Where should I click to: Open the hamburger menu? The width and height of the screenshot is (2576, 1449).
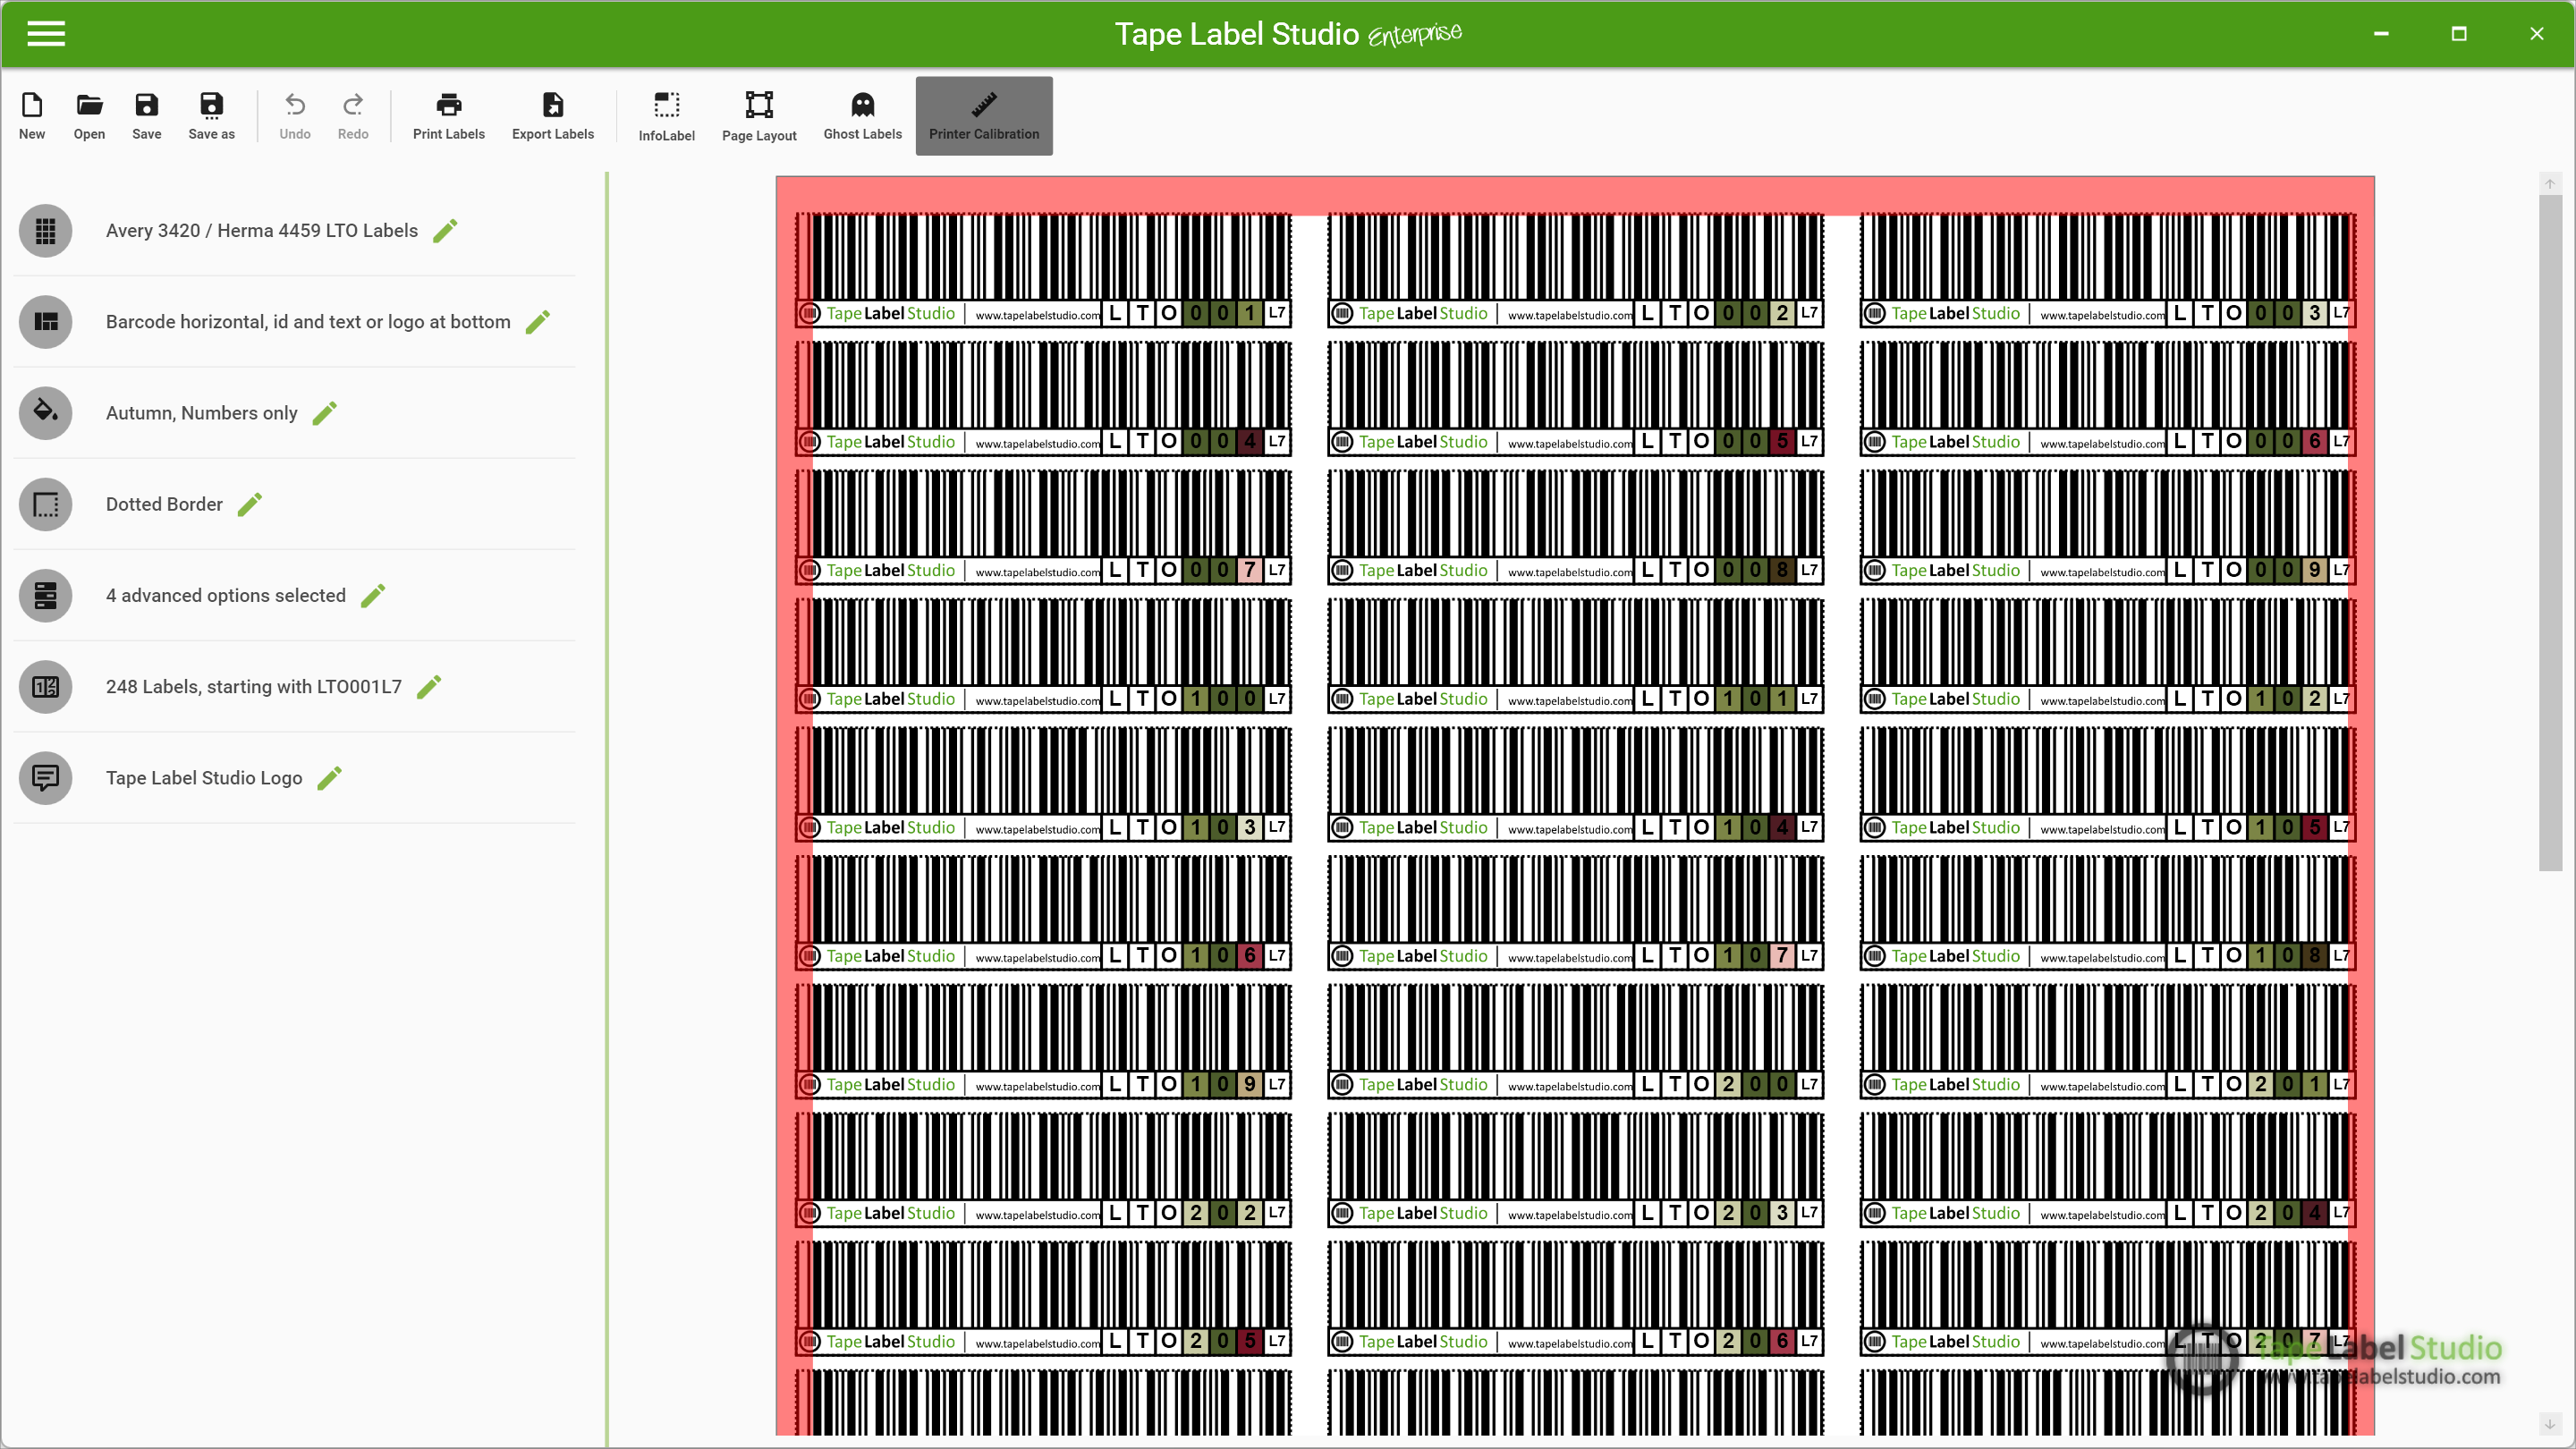pyautogui.click(x=46, y=34)
